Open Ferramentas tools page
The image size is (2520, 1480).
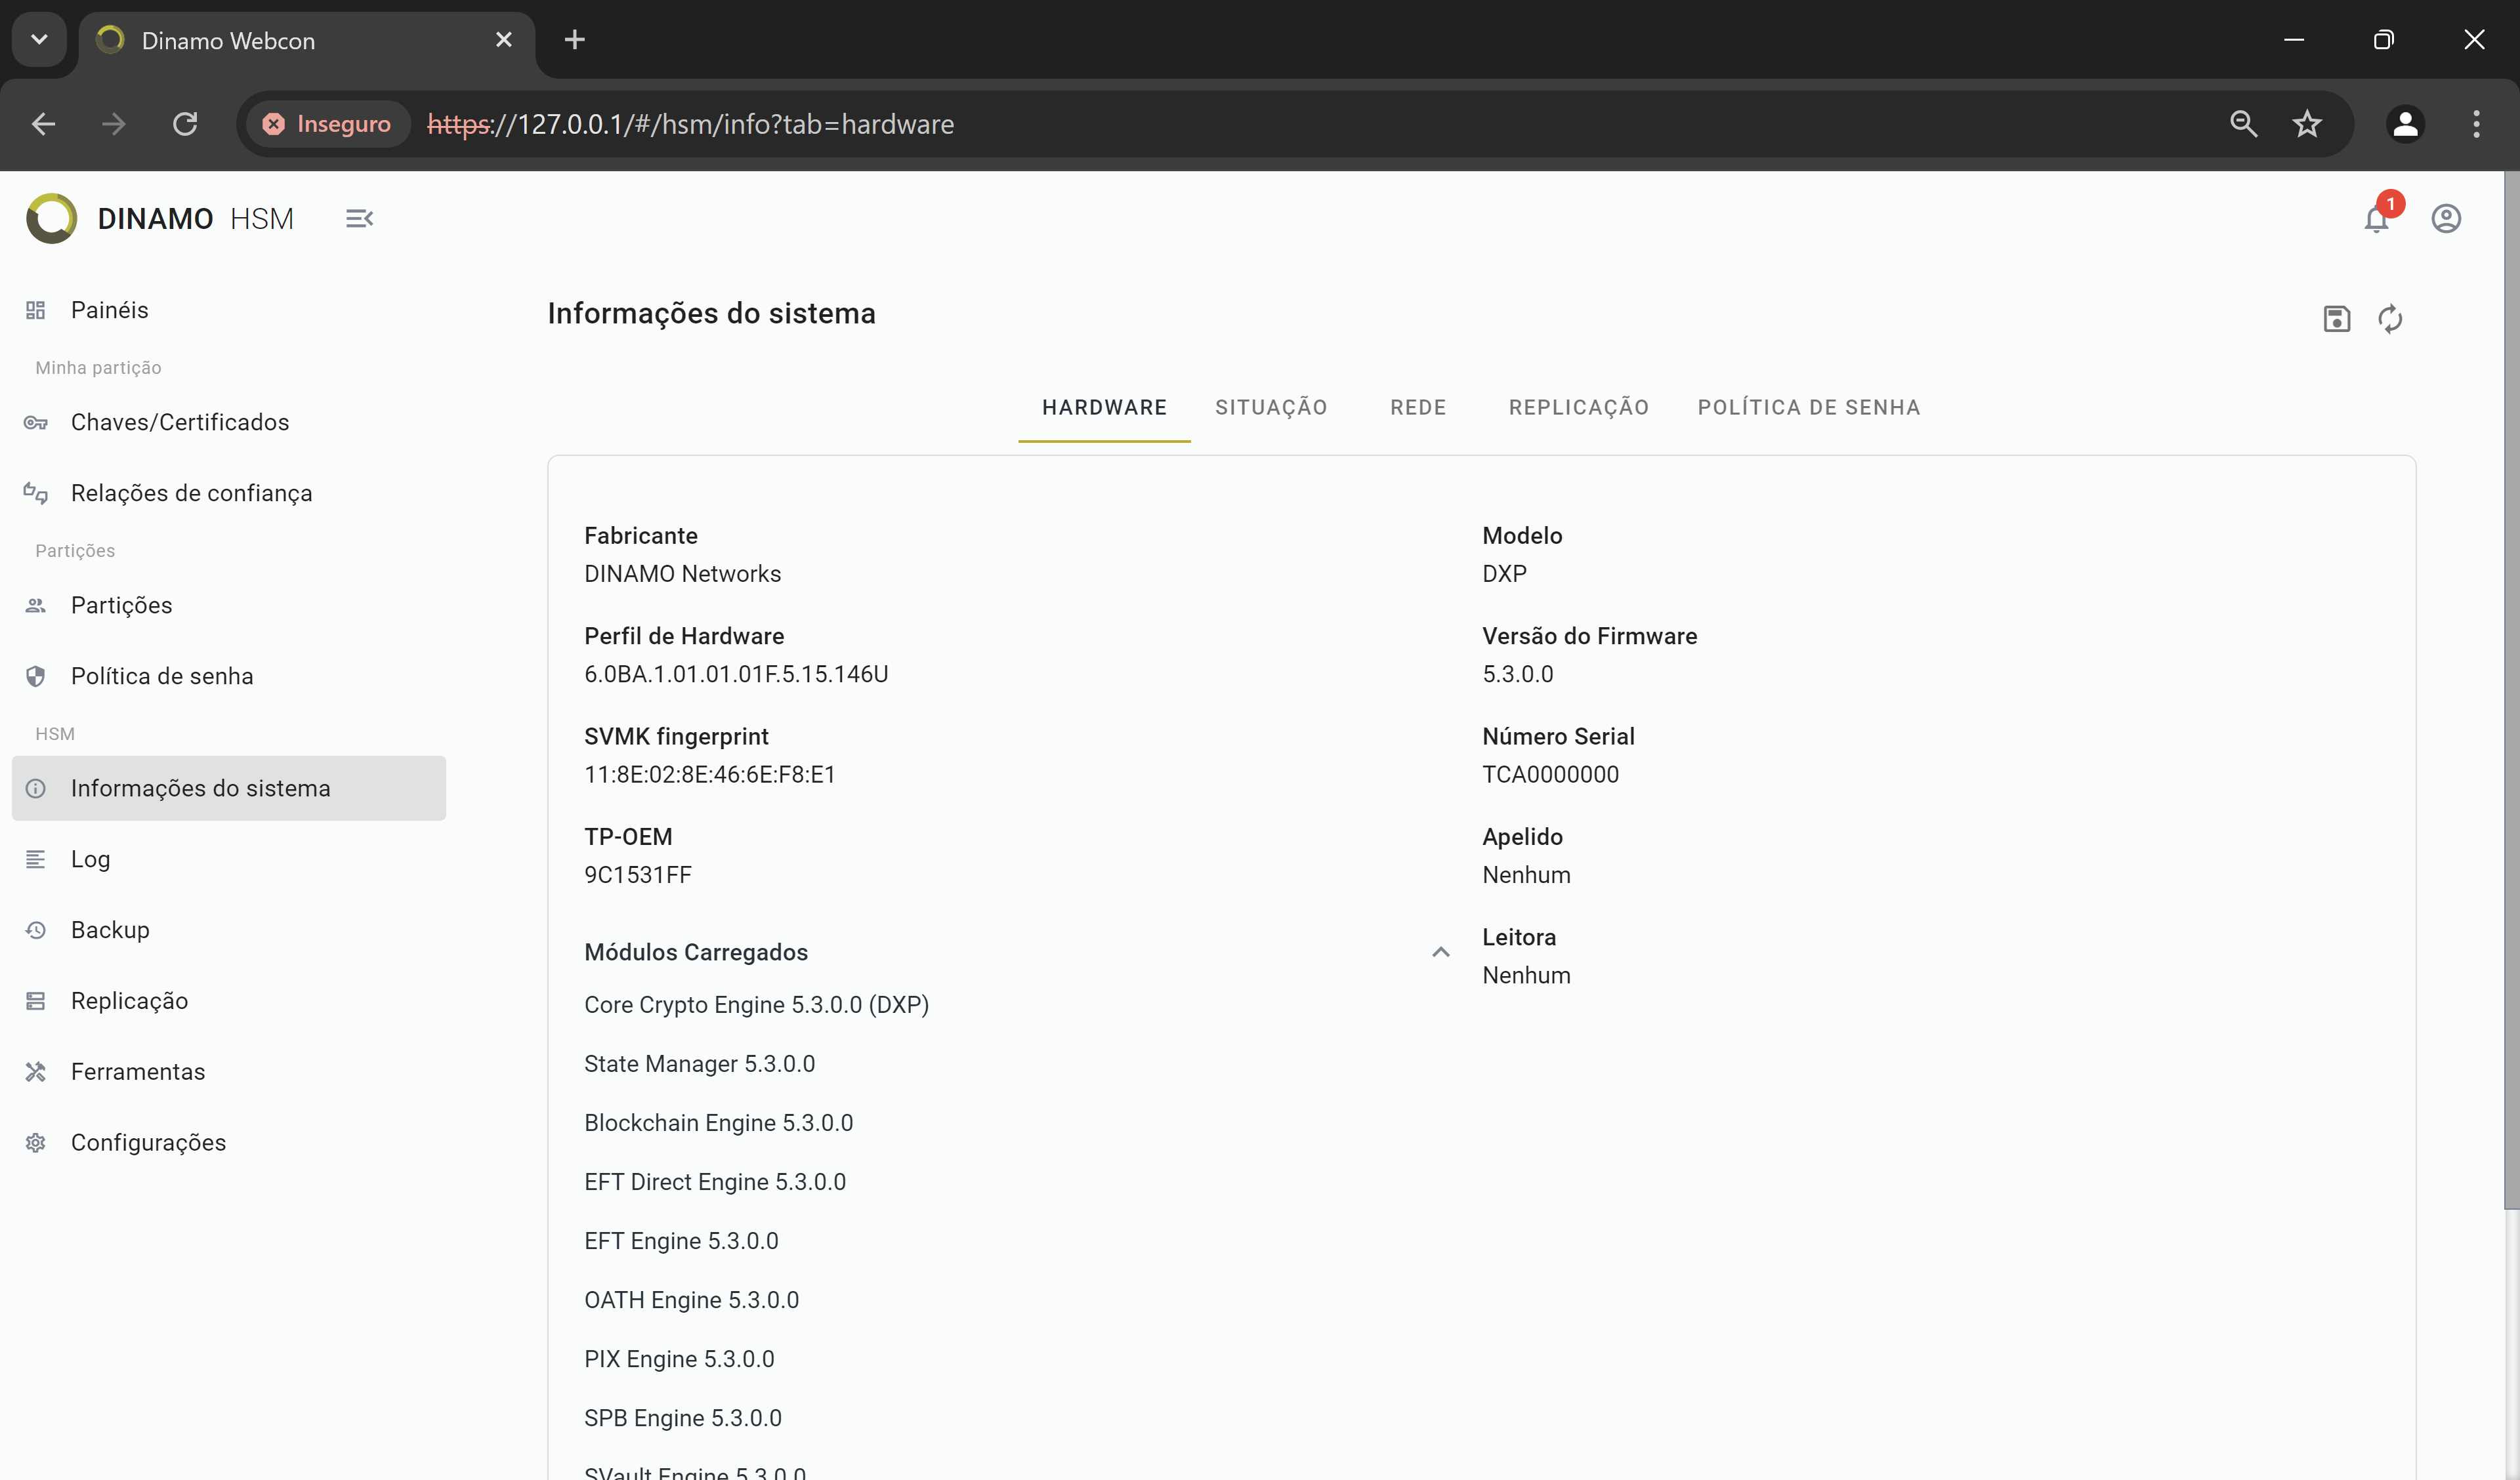229,1072
